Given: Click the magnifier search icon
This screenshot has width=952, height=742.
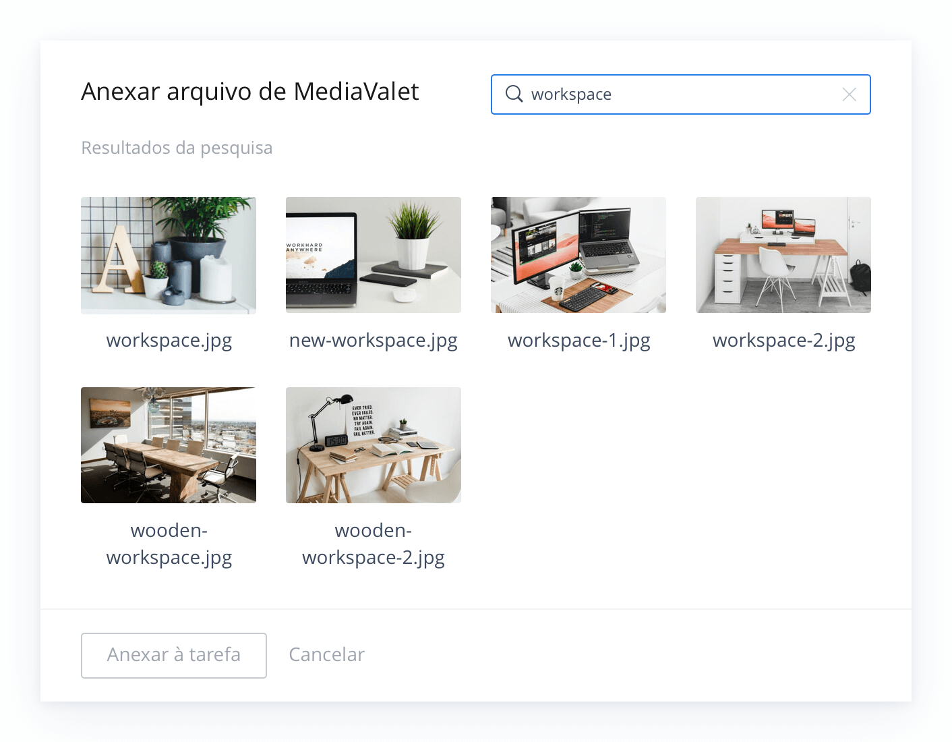Looking at the screenshot, I should tap(514, 94).
